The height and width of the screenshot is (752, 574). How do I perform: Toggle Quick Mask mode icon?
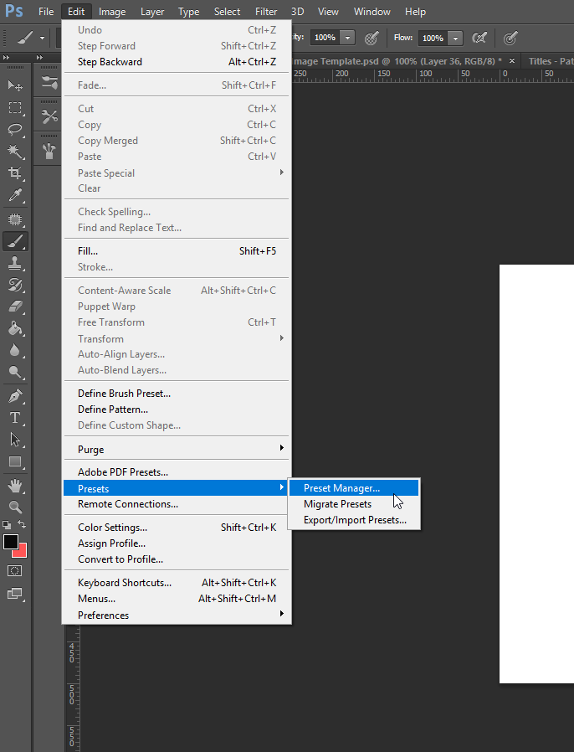pyautogui.click(x=14, y=571)
